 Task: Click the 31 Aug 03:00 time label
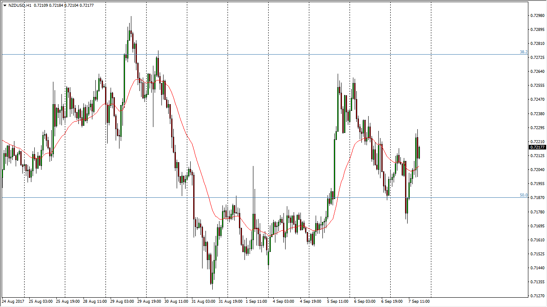(x=203, y=301)
